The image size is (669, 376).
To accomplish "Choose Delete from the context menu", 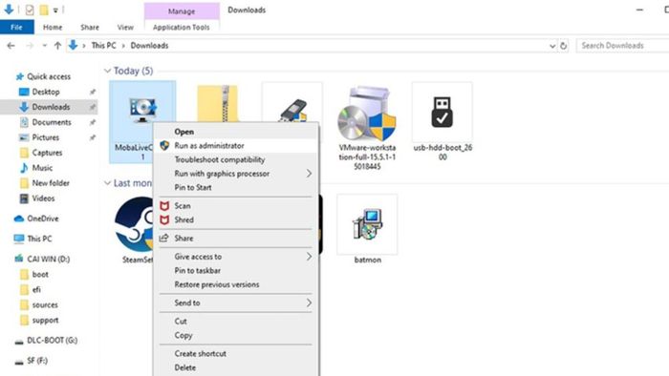I will (236, 367).
